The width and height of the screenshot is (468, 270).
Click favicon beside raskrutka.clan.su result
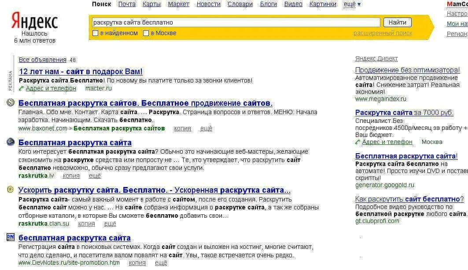(11, 189)
